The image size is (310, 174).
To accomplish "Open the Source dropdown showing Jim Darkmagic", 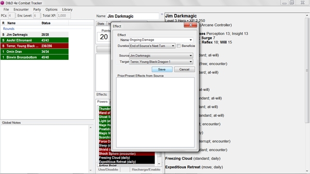I will (161, 56).
